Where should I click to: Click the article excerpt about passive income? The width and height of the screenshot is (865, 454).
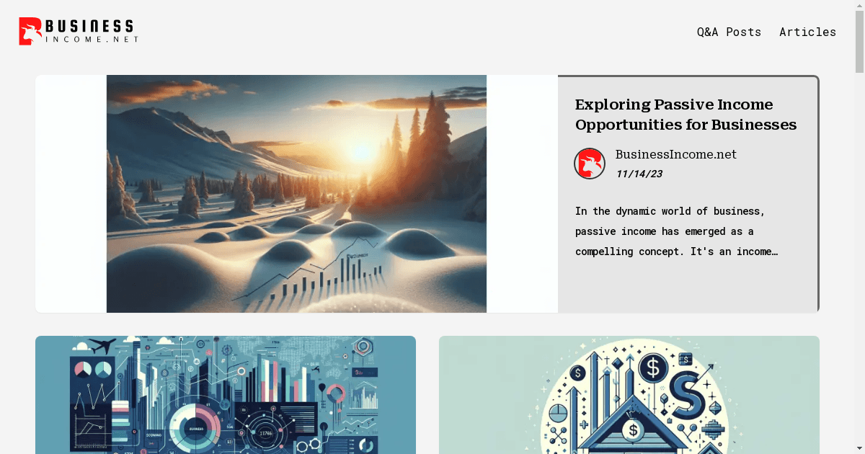pos(676,231)
